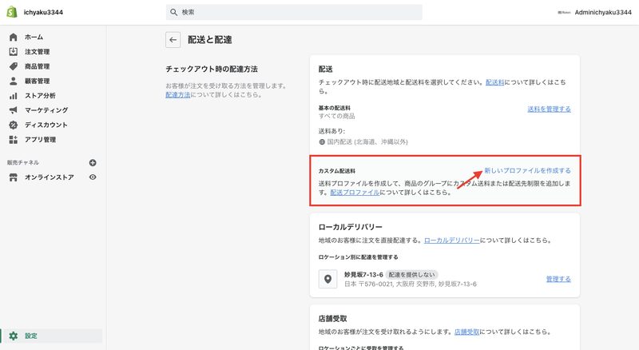The height and width of the screenshot is (350, 639).
Task: Click the ディスカウント badge icon
Action: 14,125
